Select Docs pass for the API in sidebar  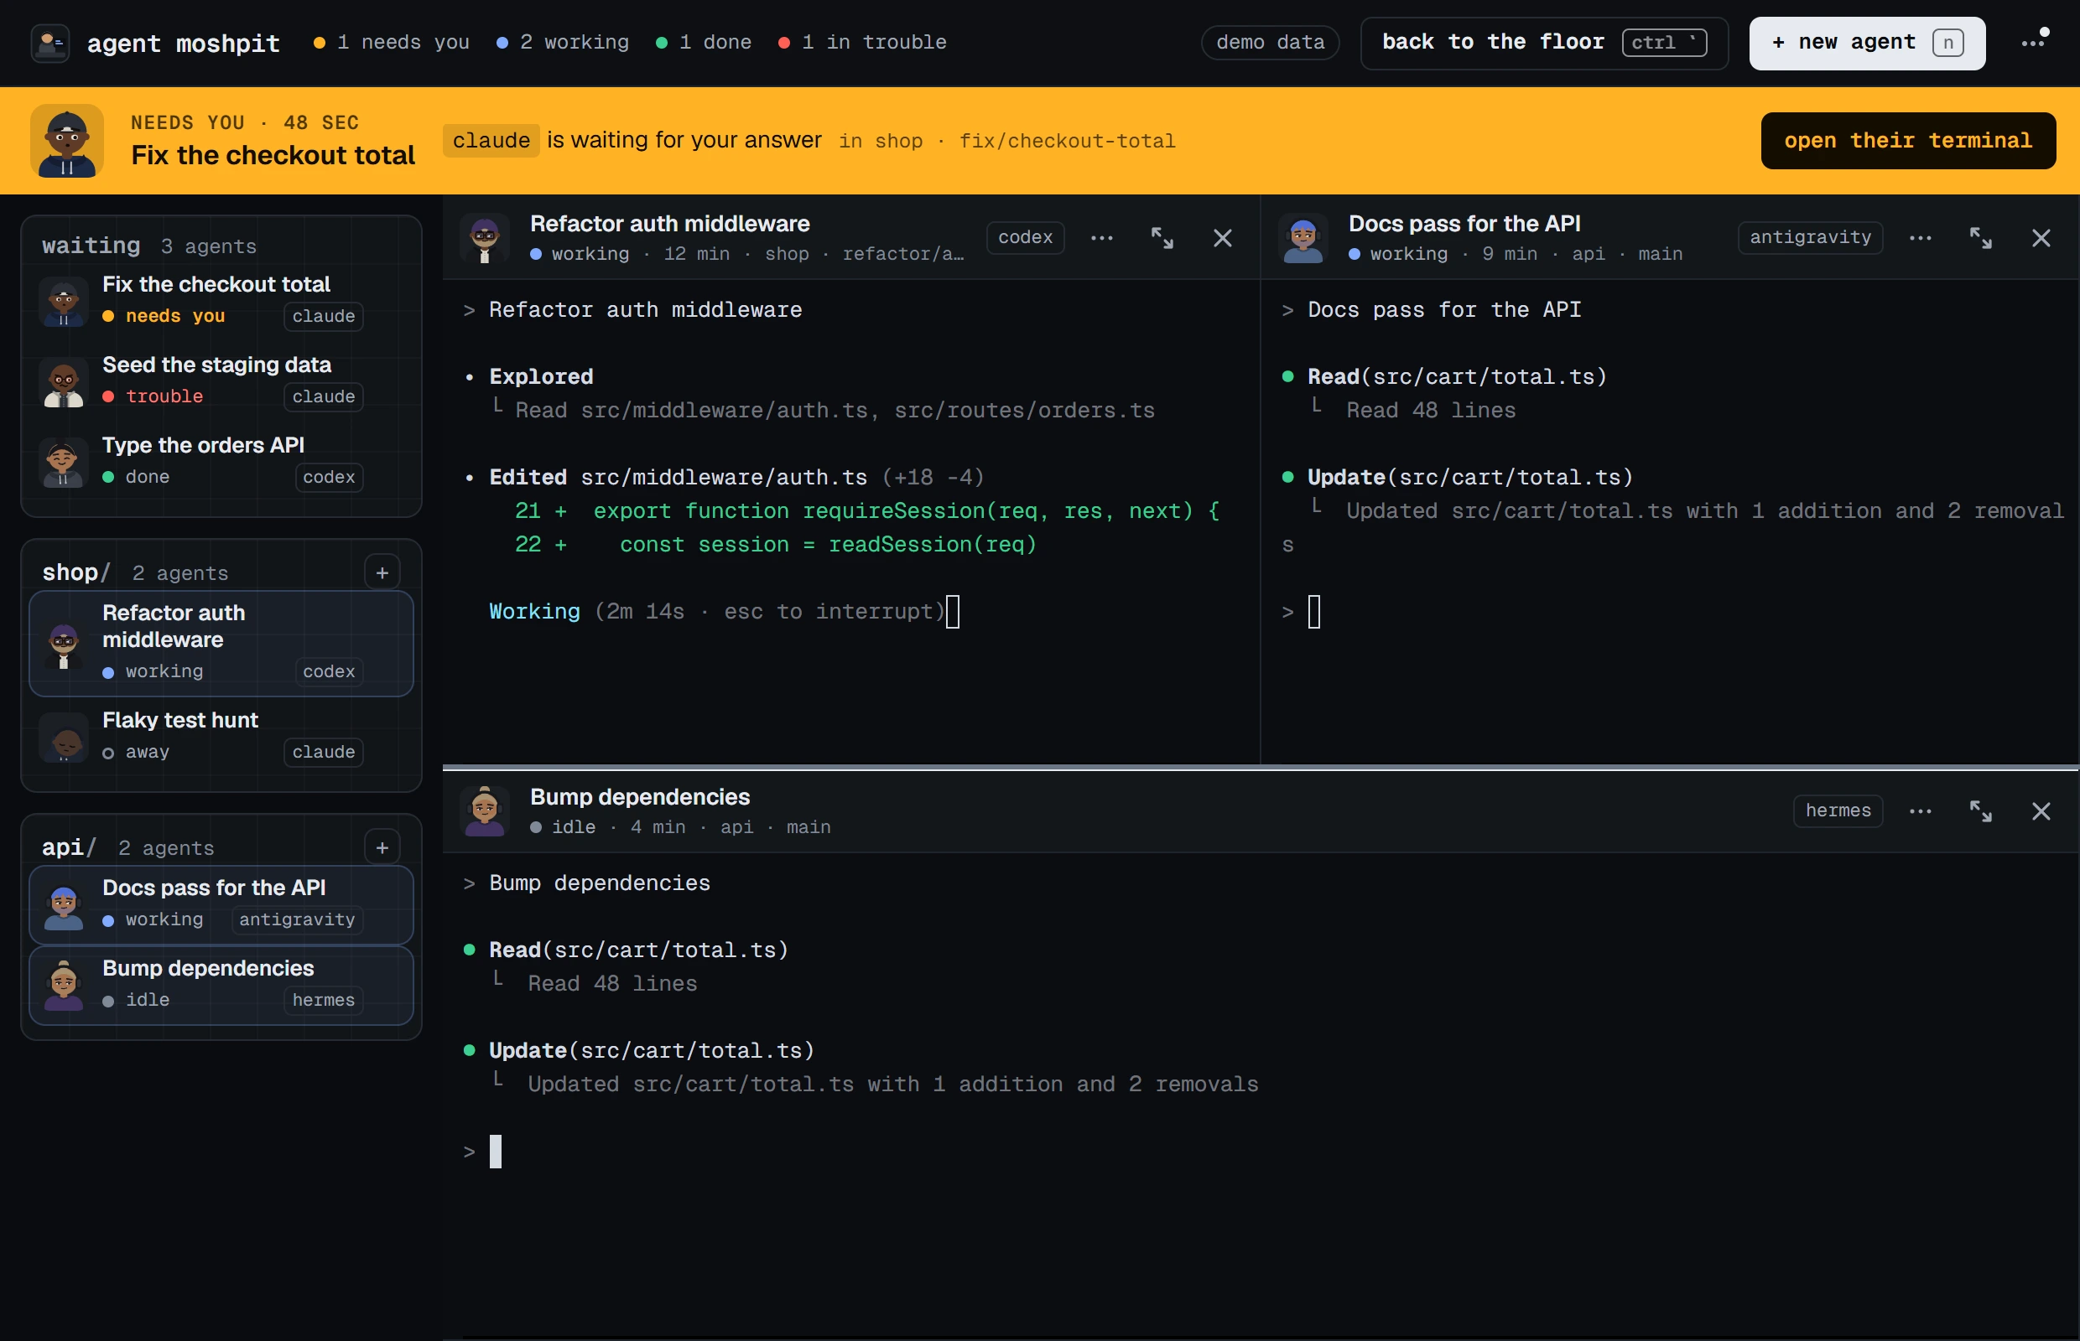click(x=221, y=904)
